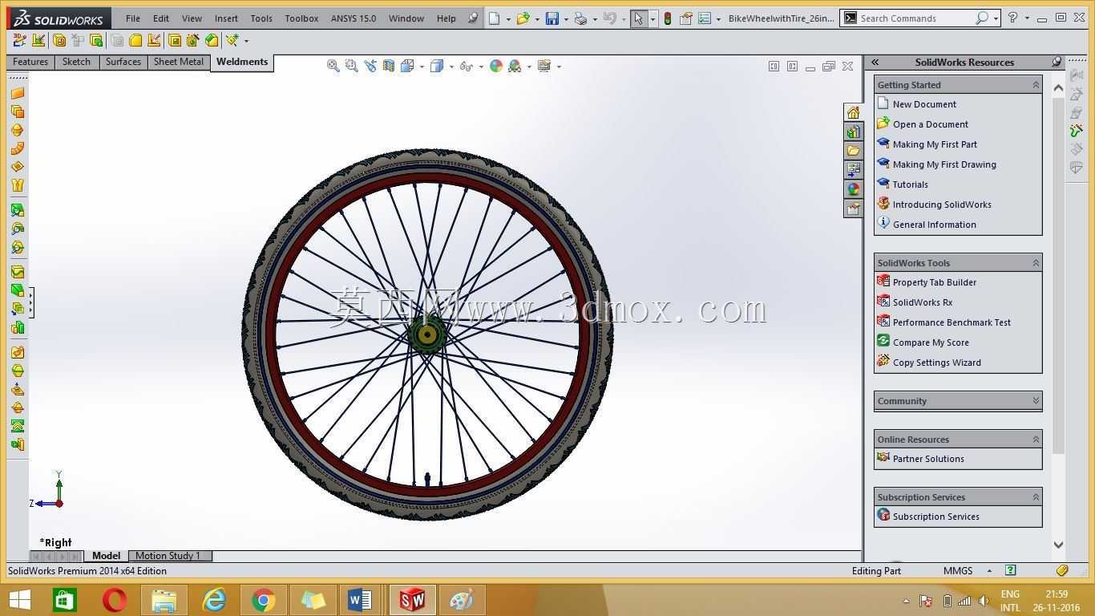Open the View Palette tab icon
Viewport: 1095px width, 616px height.
[x=853, y=170]
